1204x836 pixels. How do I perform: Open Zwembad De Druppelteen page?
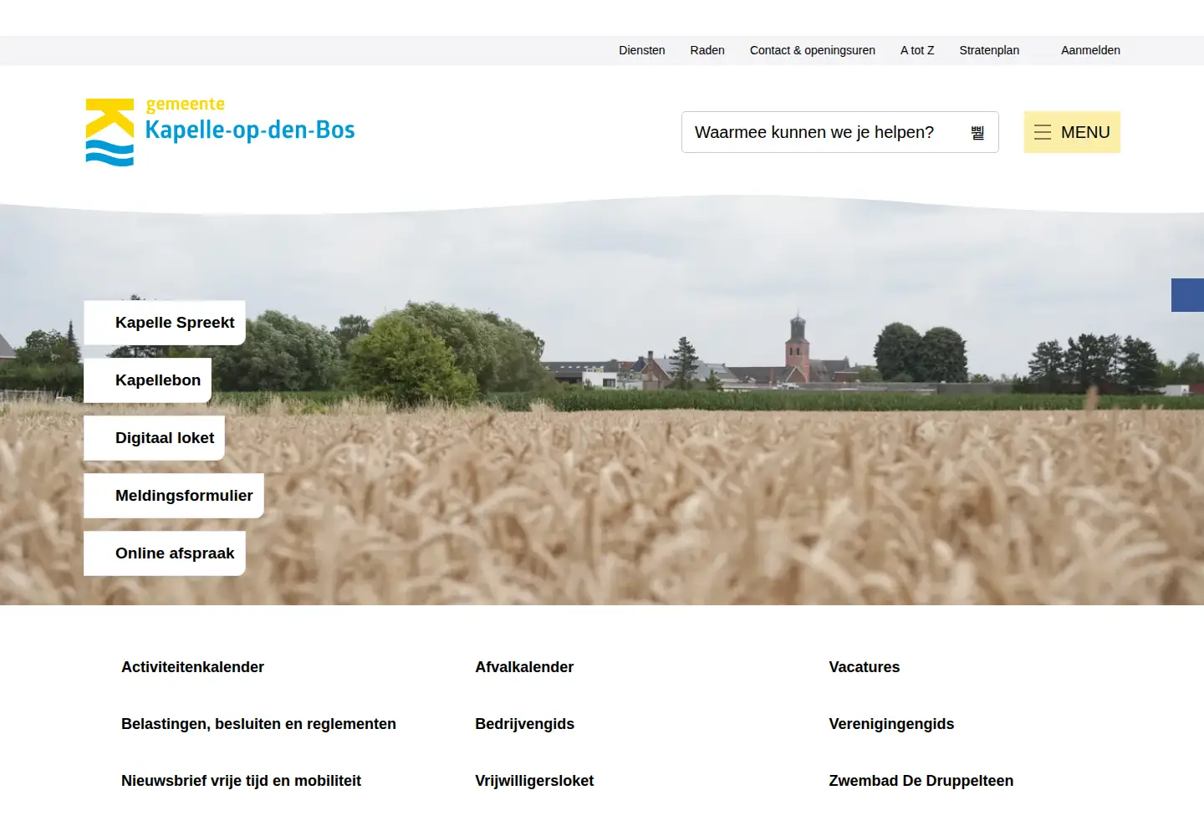pos(921,781)
